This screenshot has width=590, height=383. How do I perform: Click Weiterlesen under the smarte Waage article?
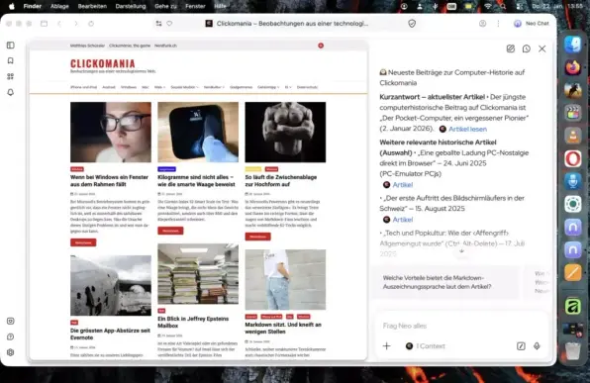coord(170,231)
